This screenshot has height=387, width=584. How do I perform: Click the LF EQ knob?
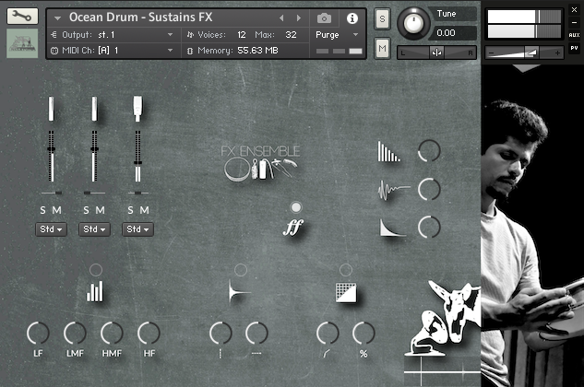point(38,333)
